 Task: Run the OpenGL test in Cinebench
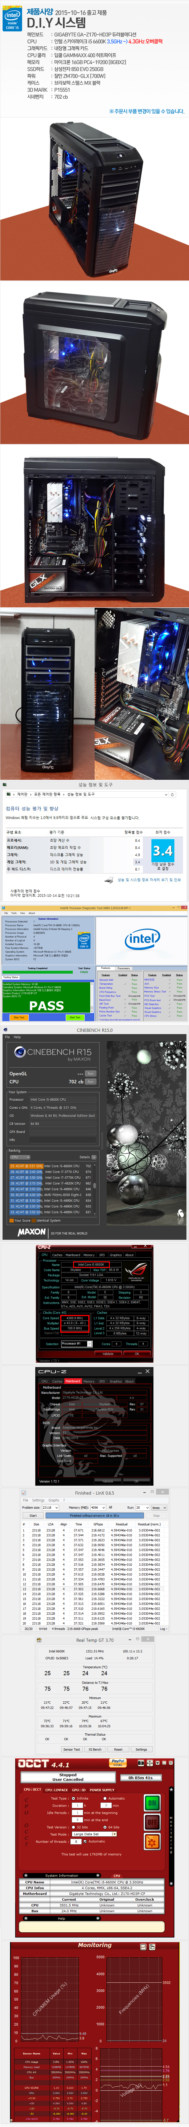click(90, 1073)
